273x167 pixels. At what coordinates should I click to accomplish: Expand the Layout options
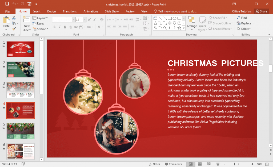(x=41, y=18)
